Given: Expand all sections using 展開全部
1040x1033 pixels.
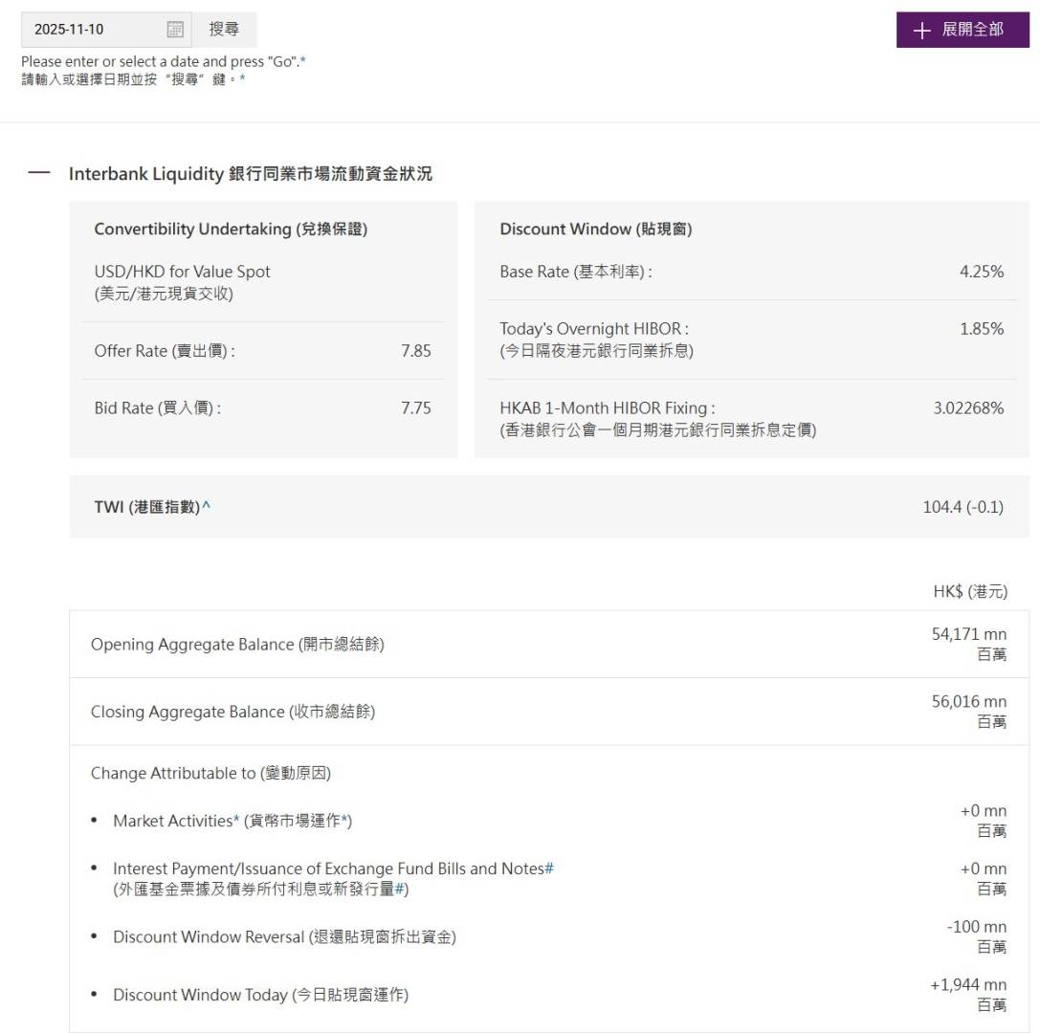Looking at the screenshot, I should (963, 30).
